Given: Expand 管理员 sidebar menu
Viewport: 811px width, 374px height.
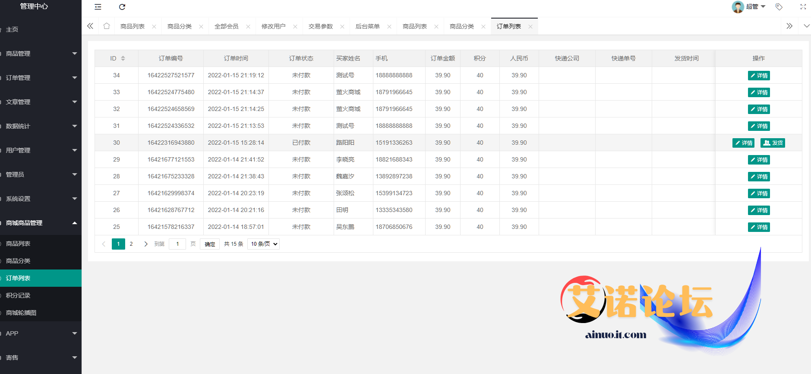Looking at the screenshot, I should click(41, 174).
